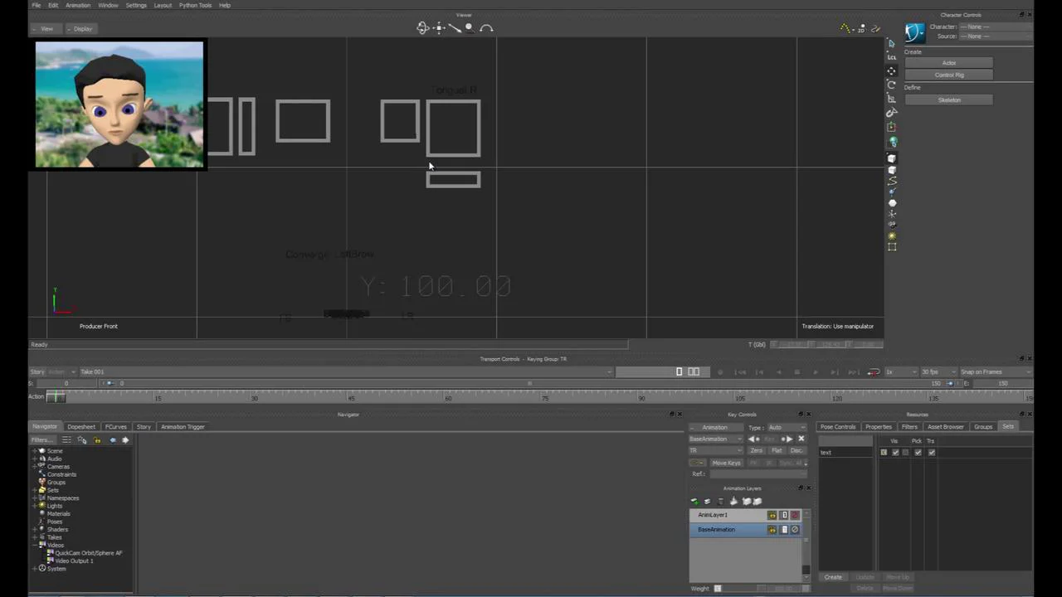Activate the Translate tool in viewer sidebar
This screenshot has height=597, width=1062.
click(x=892, y=70)
